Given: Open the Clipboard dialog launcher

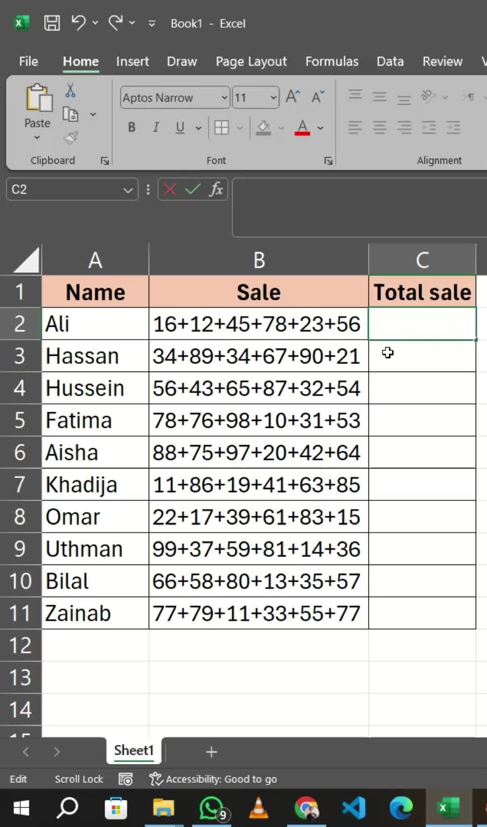Looking at the screenshot, I should coord(105,161).
